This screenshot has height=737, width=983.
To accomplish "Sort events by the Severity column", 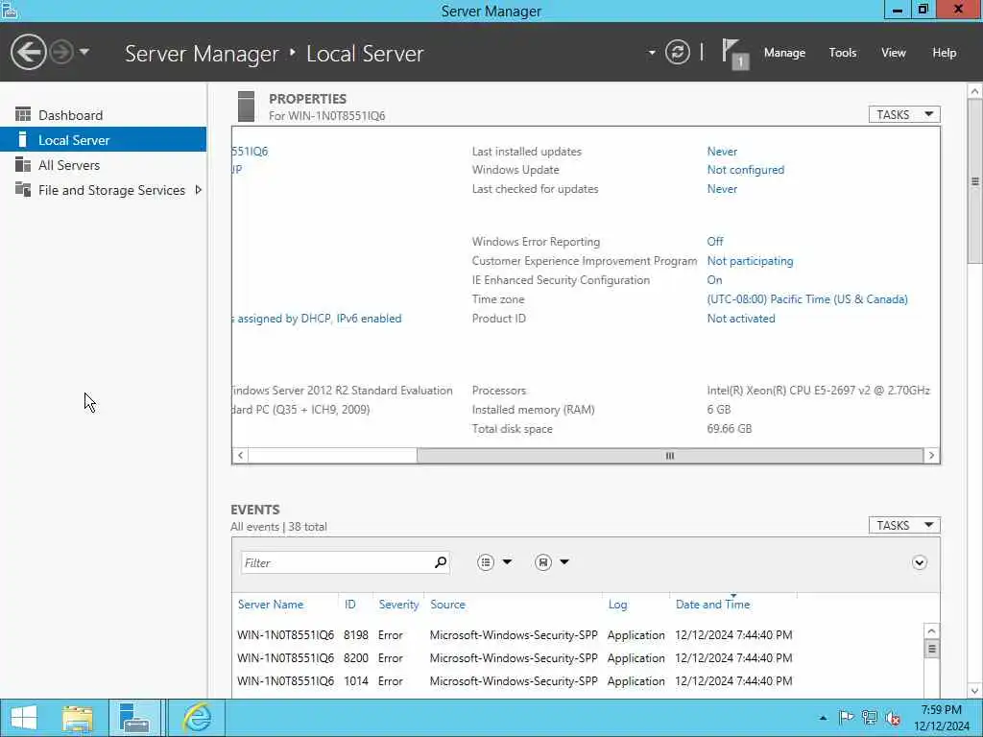I will coord(398,605).
